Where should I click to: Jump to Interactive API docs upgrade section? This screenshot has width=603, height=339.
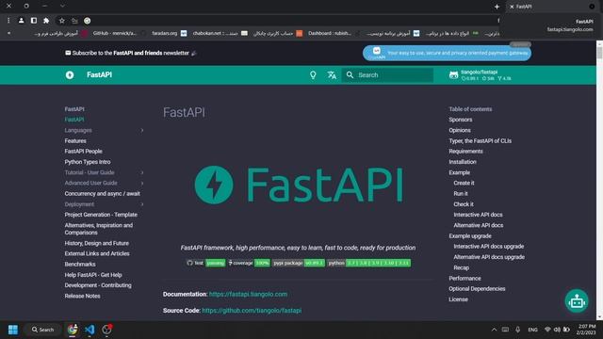488,247
